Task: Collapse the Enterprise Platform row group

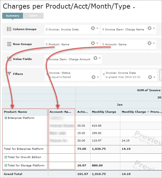Action: click(x=6, y=118)
